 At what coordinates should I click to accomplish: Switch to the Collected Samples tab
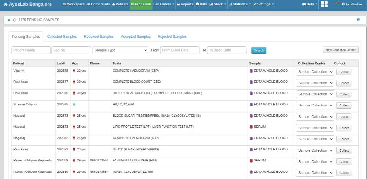(x=62, y=37)
